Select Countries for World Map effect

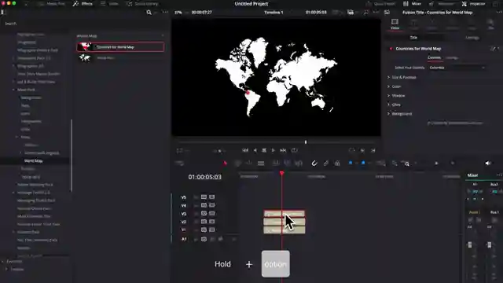tap(120, 47)
